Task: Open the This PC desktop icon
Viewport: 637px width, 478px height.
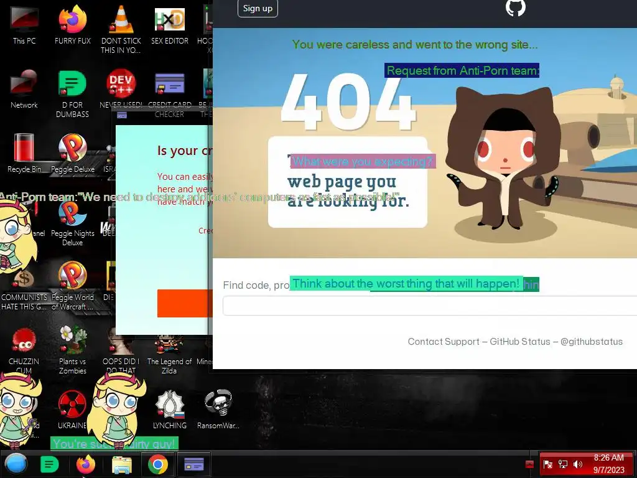Action: [24, 25]
